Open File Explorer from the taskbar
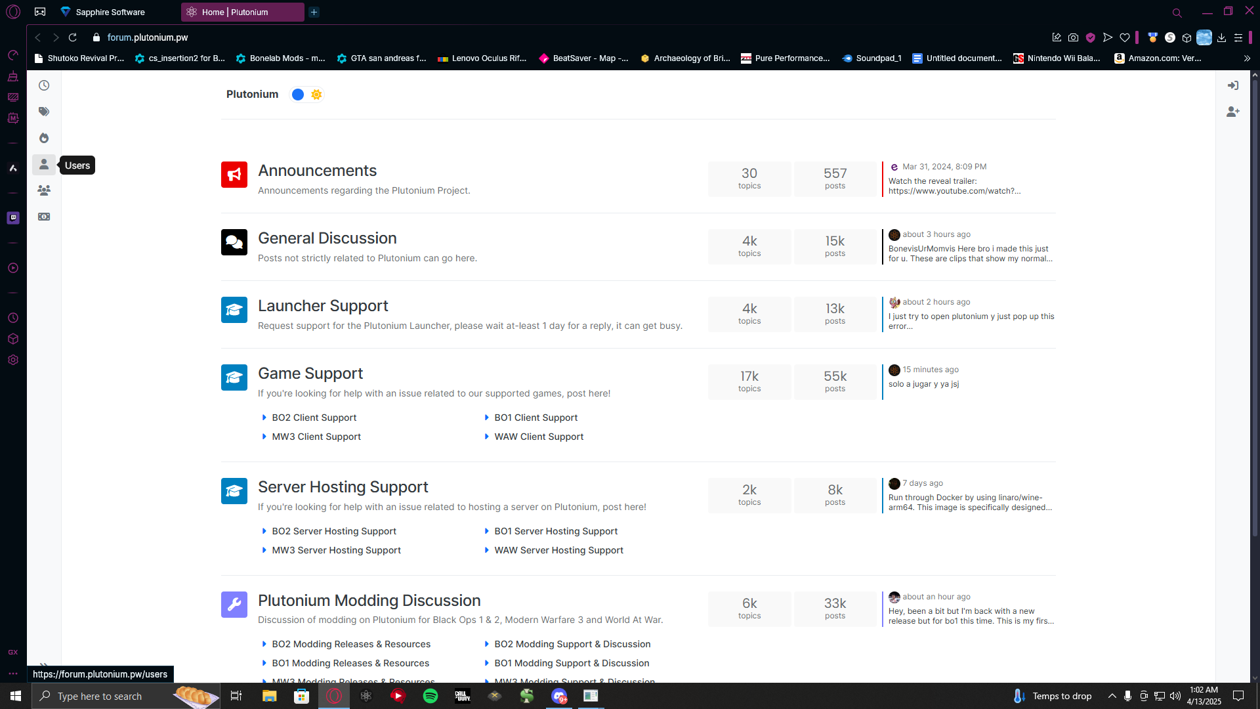The image size is (1260, 709). pyautogui.click(x=269, y=696)
